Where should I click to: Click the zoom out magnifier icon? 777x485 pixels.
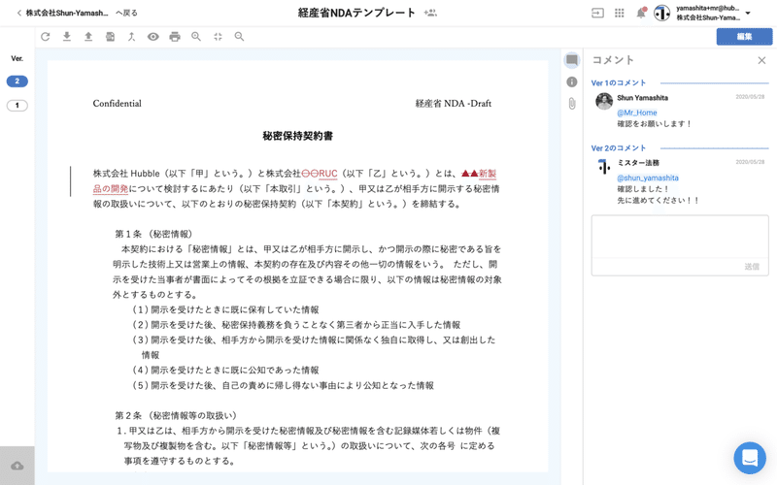coord(239,37)
